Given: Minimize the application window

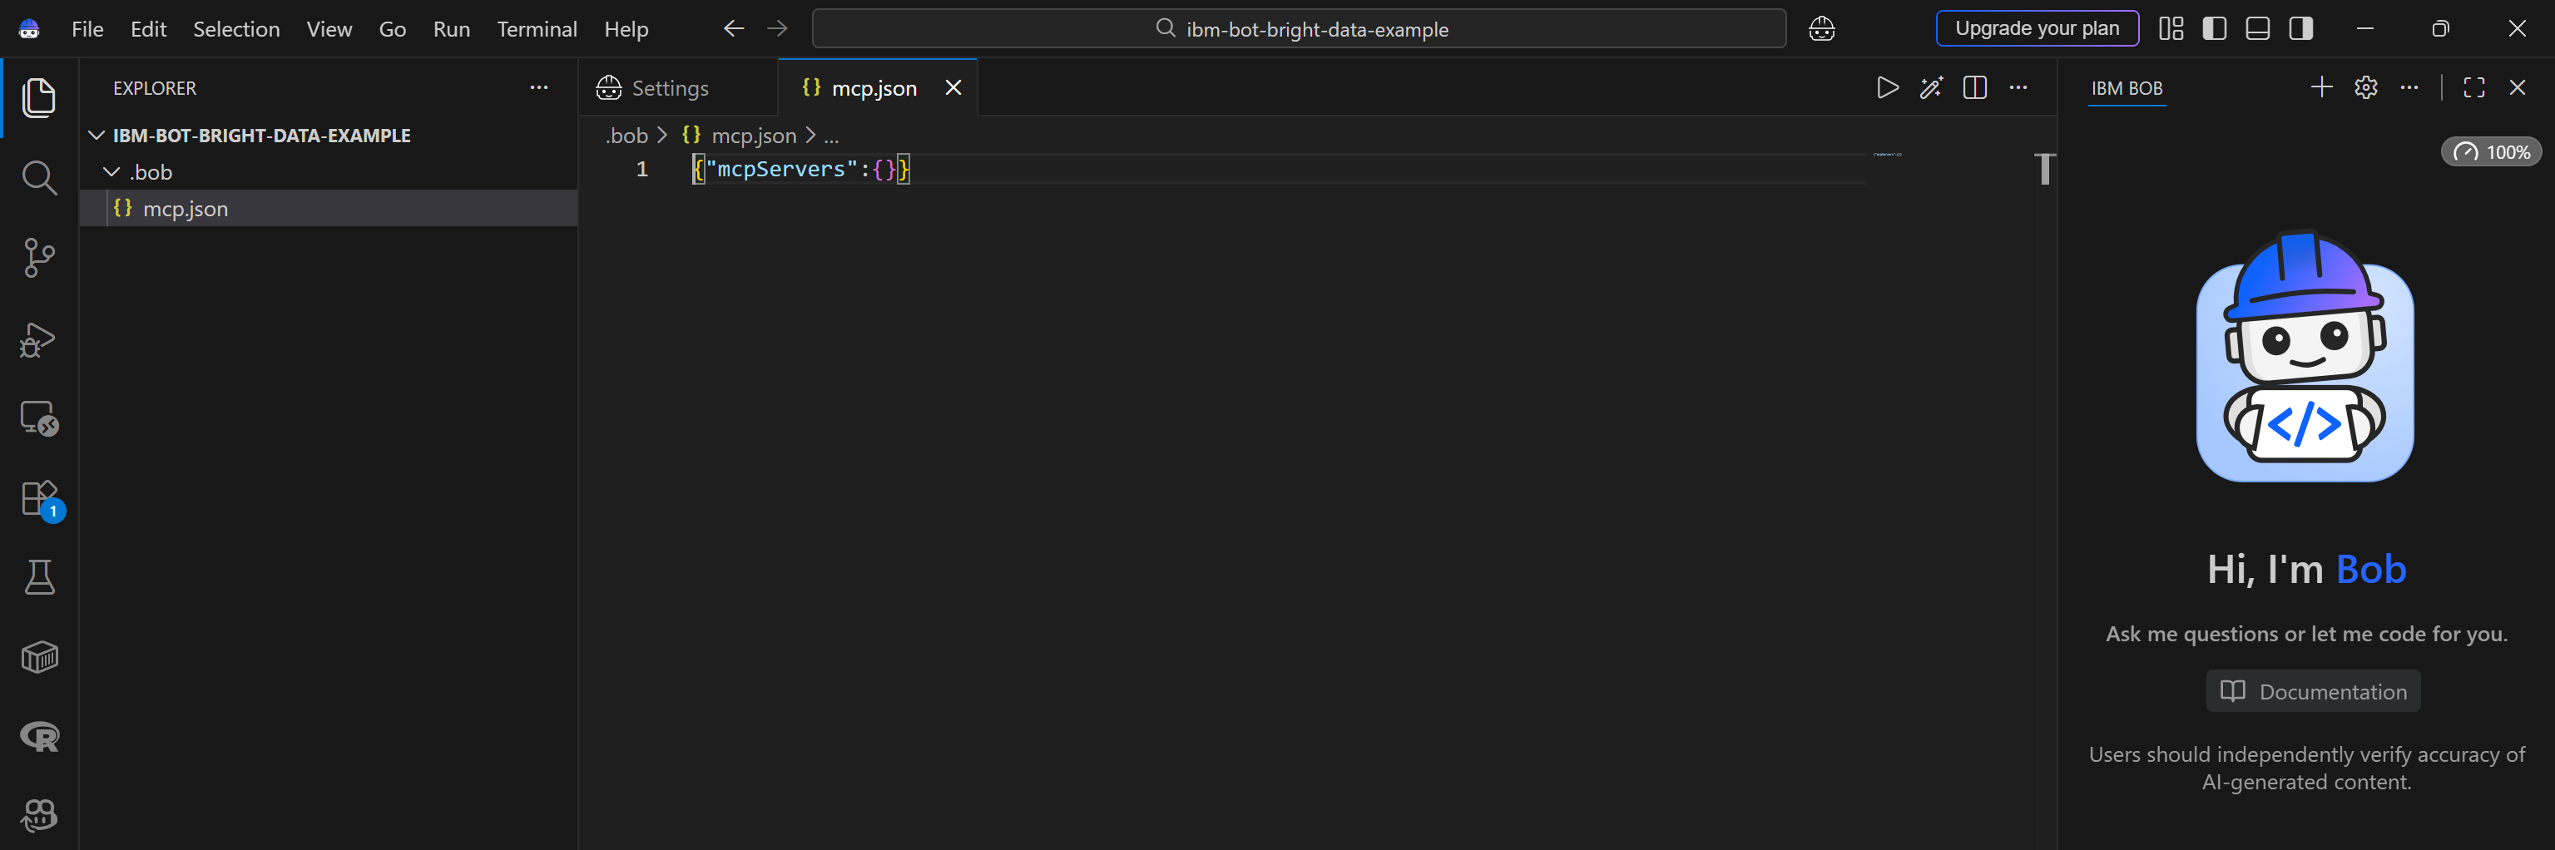Looking at the screenshot, I should coord(2365,29).
